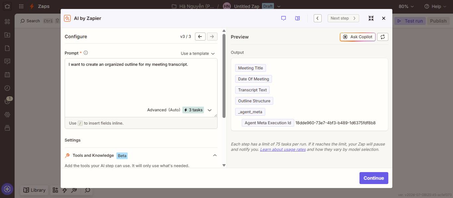Viewport: 453px width, 198px height.
Task: Open the history clock sidebar icon
Action: 7,88
